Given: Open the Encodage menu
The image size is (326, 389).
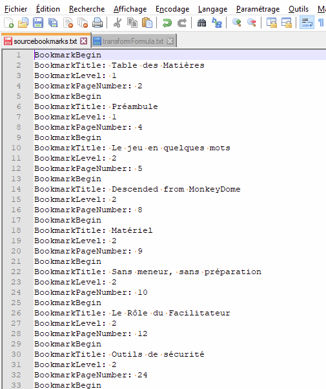Looking at the screenshot, I should point(172,9).
